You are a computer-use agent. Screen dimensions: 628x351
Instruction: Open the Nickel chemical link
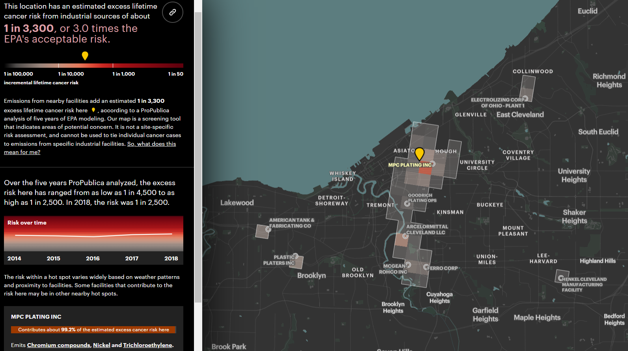[102, 345]
